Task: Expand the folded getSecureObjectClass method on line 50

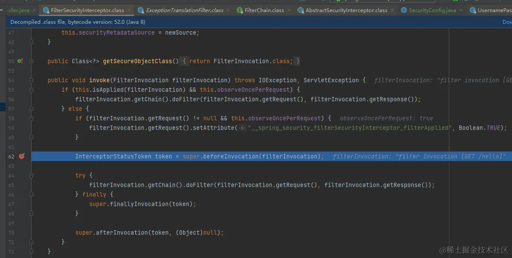Action: [x=31, y=61]
